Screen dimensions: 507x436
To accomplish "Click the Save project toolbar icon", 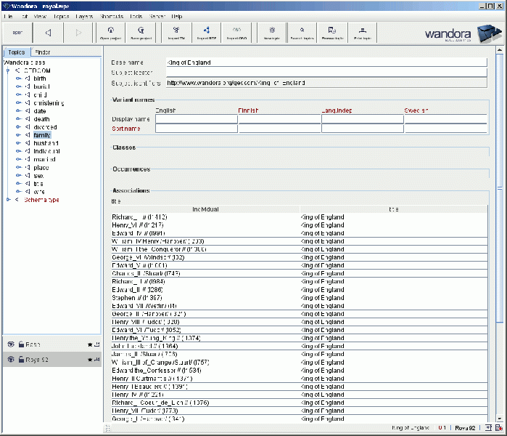I will click(x=141, y=32).
